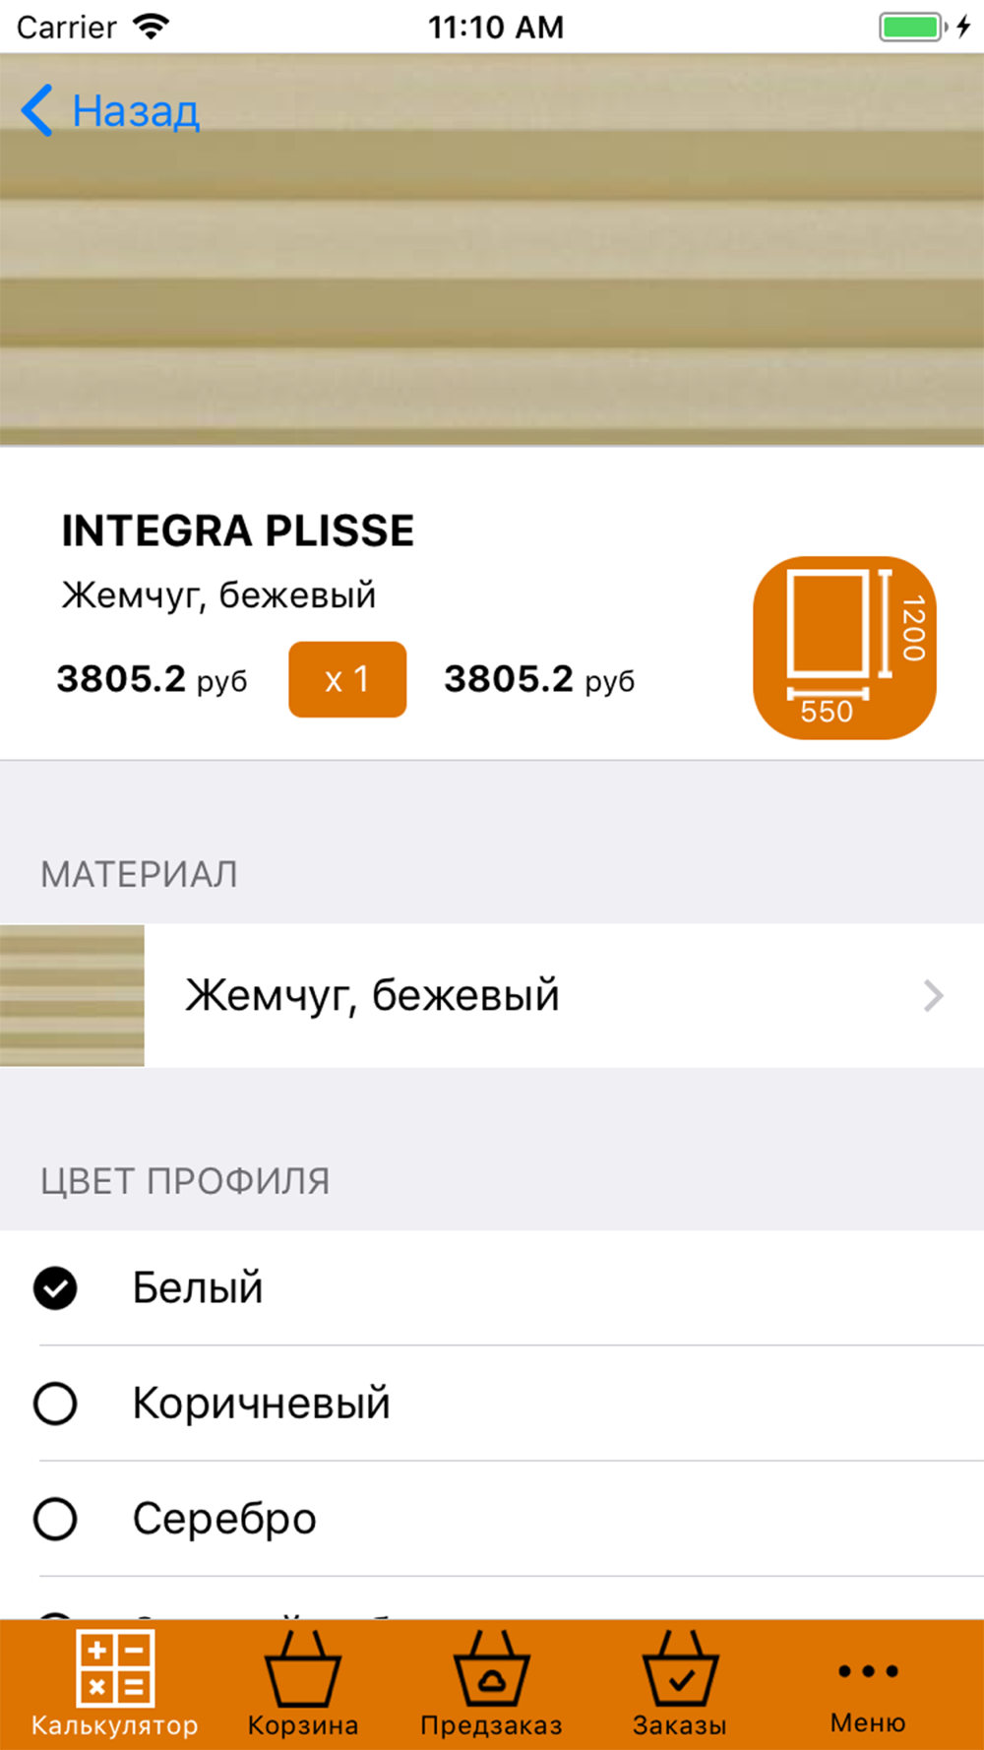The width and height of the screenshot is (984, 1750).
Task: Open the Предзаказ preorder basket icon
Action: 491,1668
